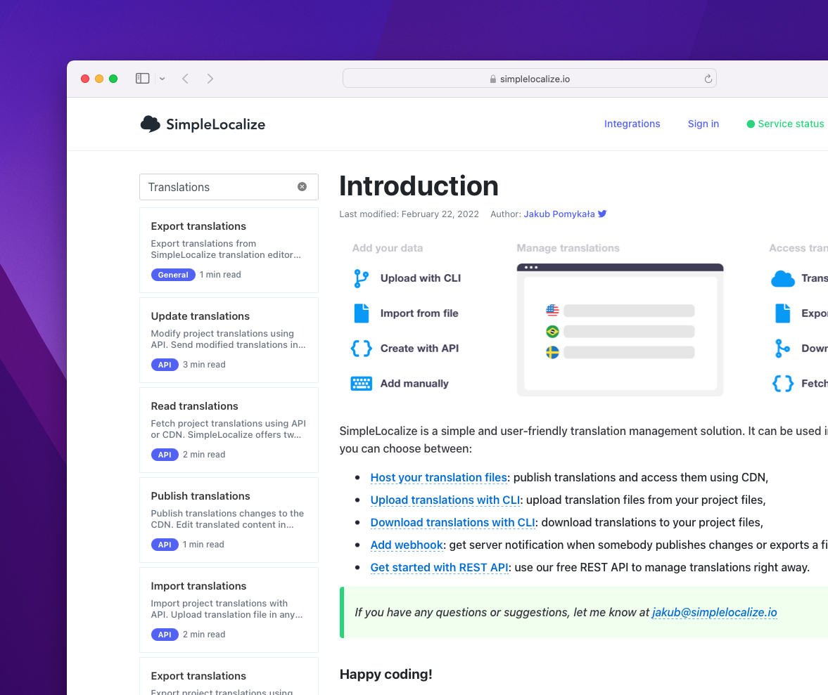
Task: Click the Create with API braces icon
Action: click(x=361, y=349)
